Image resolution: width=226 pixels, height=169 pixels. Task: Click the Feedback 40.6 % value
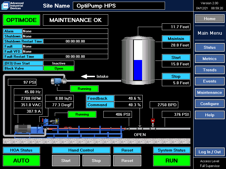[128, 98]
